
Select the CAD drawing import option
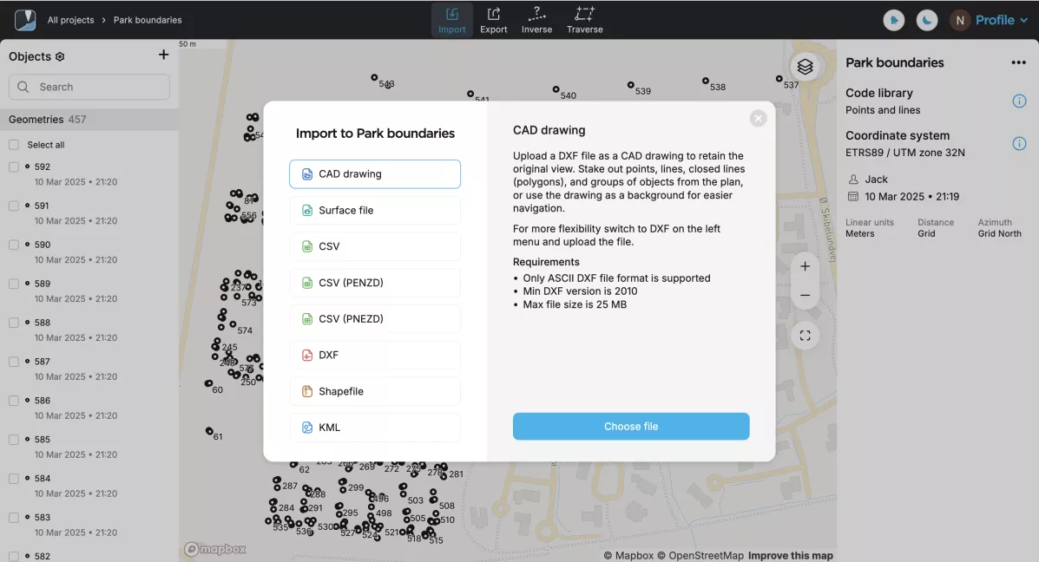pos(374,174)
